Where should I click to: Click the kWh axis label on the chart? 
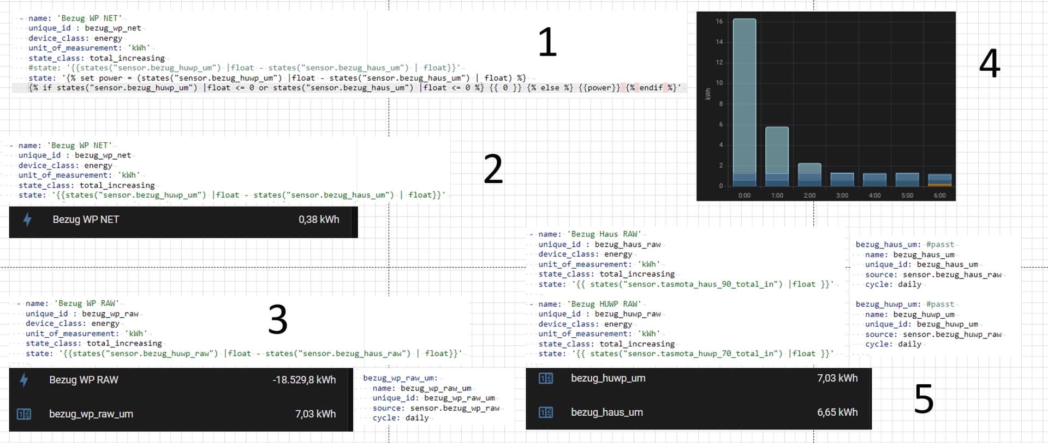pyautogui.click(x=708, y=94)
